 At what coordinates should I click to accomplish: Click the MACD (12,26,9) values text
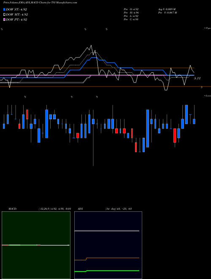click(x=55, y=209)
